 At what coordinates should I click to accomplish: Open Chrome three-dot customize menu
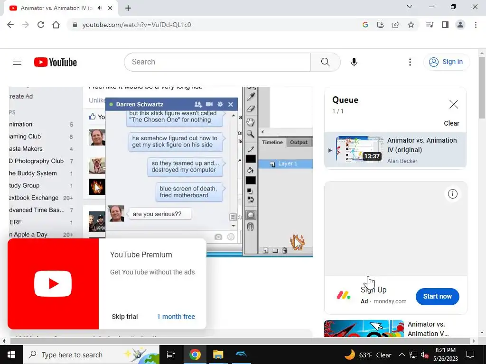click(476, 25)
